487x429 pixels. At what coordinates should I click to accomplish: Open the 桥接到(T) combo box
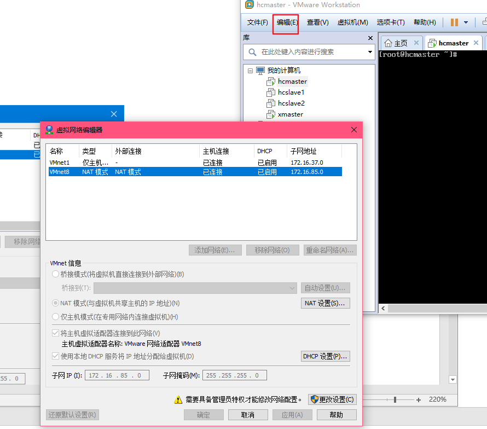(x=195, y=288)
